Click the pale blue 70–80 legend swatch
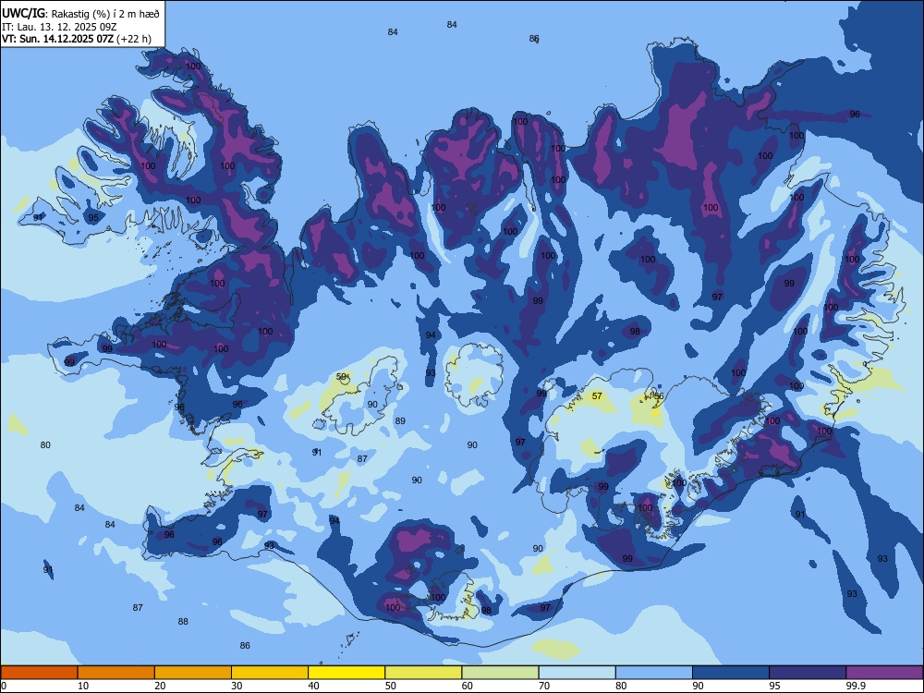Viewport: 924px width, 693px height. [x=577, y=673]
